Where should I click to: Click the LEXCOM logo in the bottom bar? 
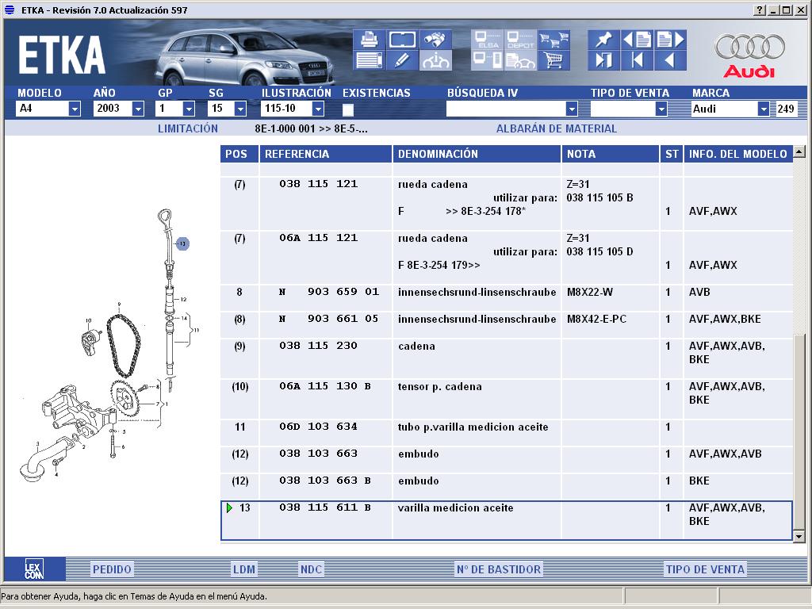pos(34,569)
